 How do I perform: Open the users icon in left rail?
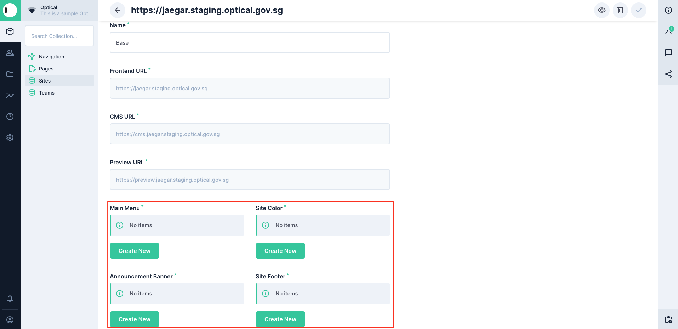[10, 53]
